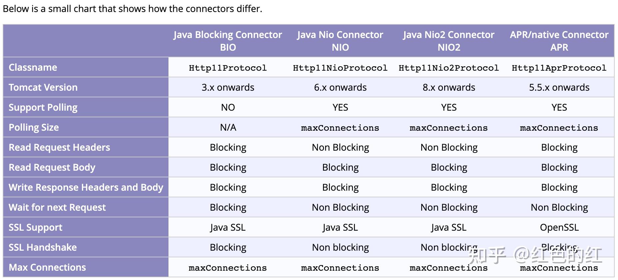
Task: Click the N/A polling size cell
Action: tap(228, 127)
